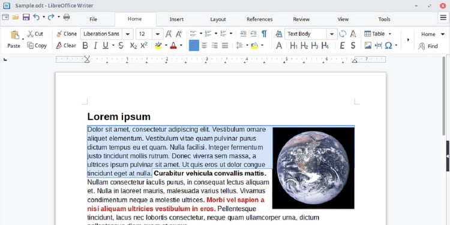Open the Text Body paragraph style dropdown

pos(332,34)
